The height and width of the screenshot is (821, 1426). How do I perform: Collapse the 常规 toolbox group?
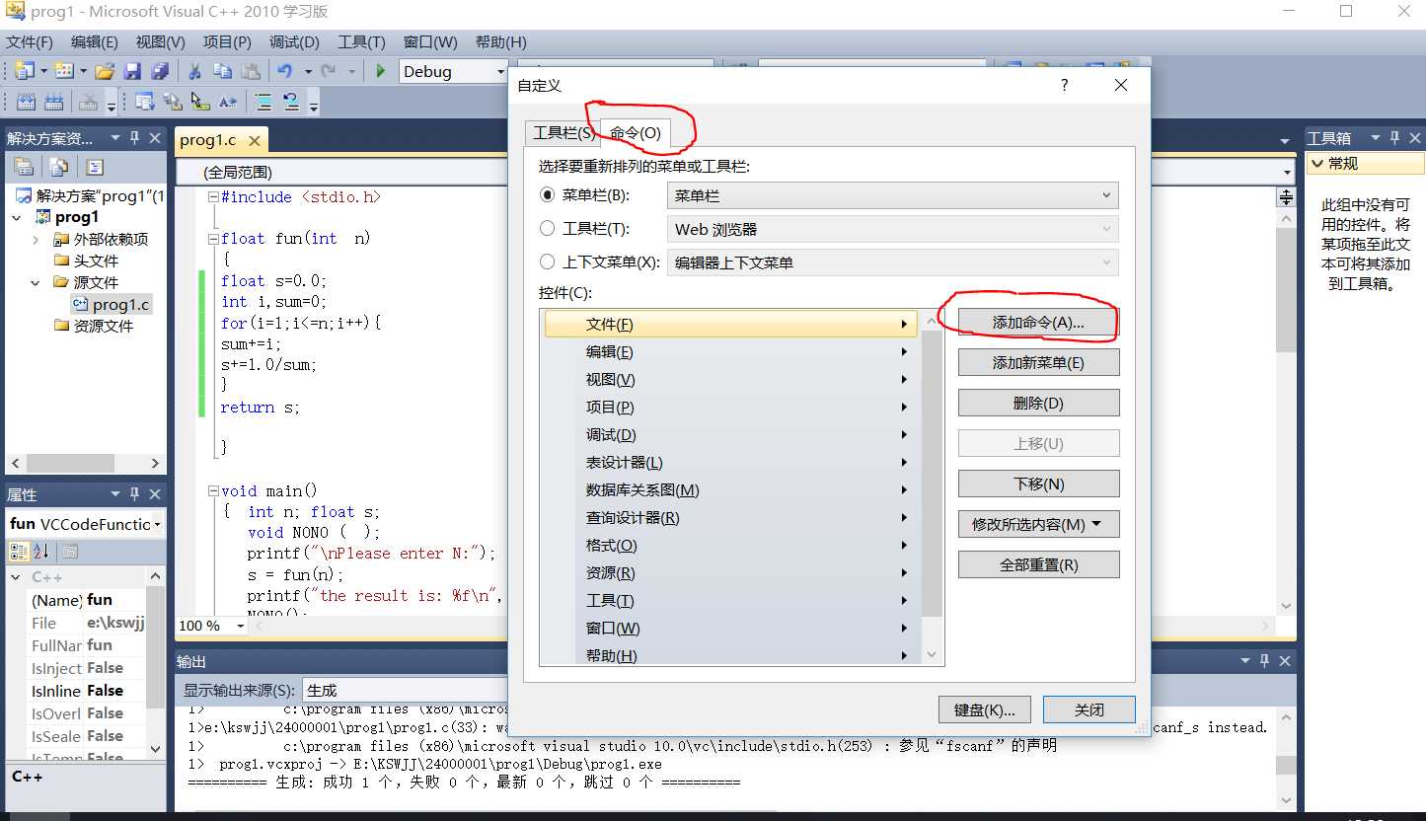[x=1316, y=164]
